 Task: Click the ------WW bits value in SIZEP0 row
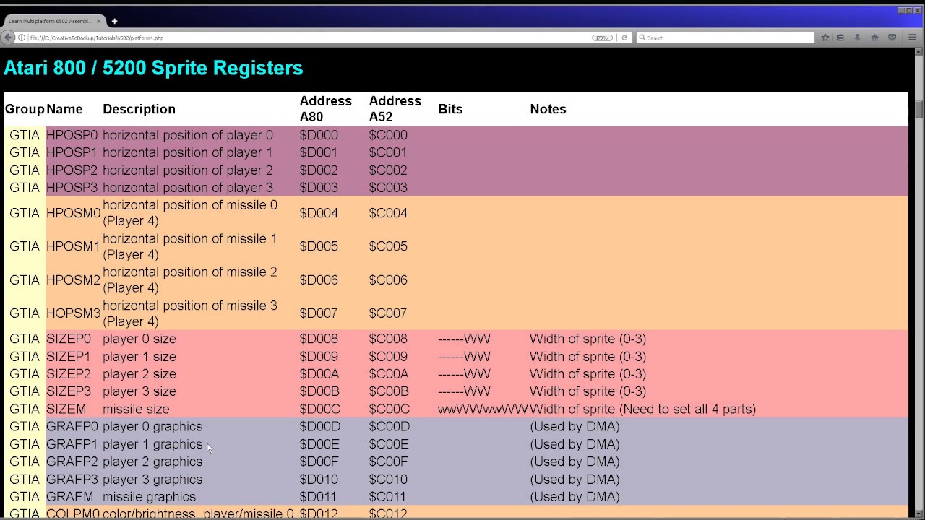(x=464, y=339)
